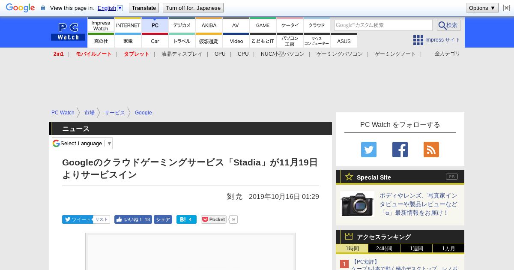Follow PC Watch on Facebook icon

400,150
